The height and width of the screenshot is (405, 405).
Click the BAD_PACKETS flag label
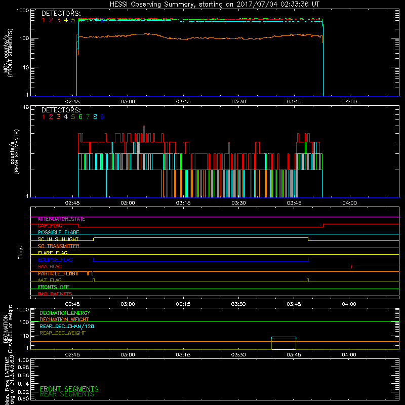pos(55,294)
